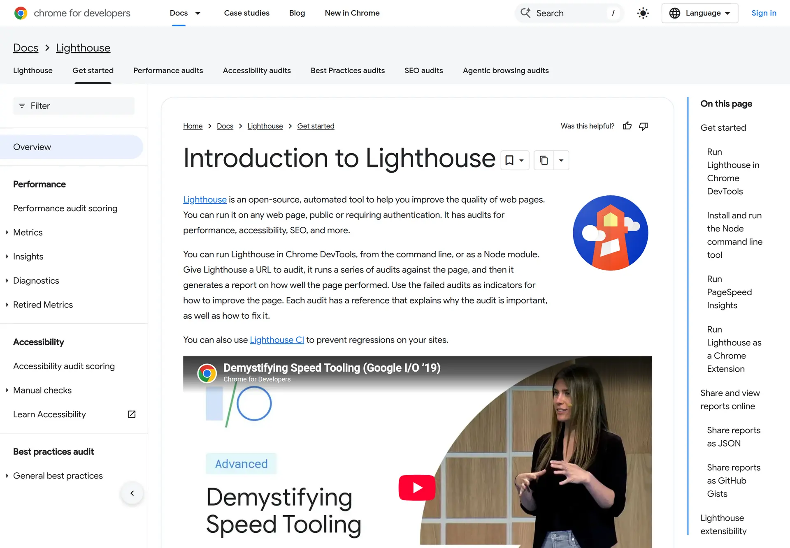Open New in Chrome
The image size is (790, 548).
pyautogui.click(x=352, y=13)
